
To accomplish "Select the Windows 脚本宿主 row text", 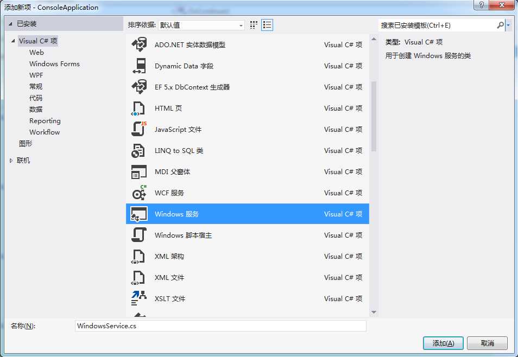I will (184, 235).
